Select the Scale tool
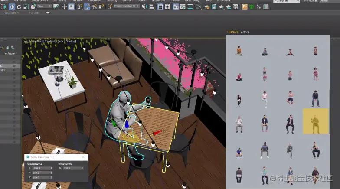 26,7
